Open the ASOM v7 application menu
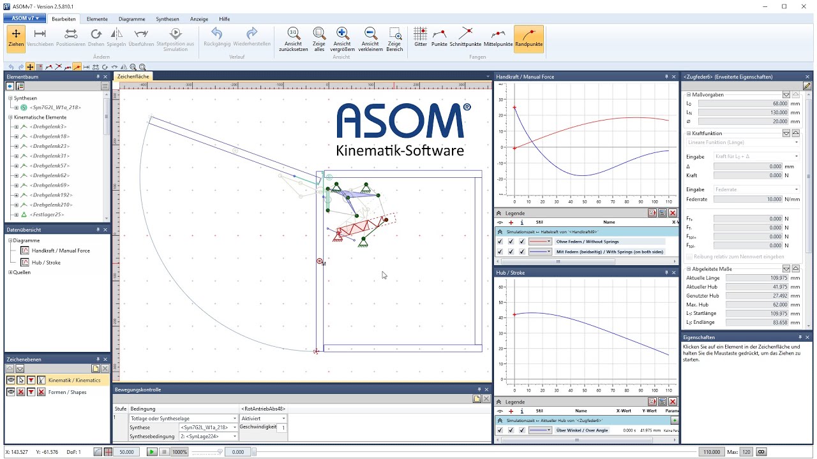This screenshot has height=459, width=817. click(26, 18)
